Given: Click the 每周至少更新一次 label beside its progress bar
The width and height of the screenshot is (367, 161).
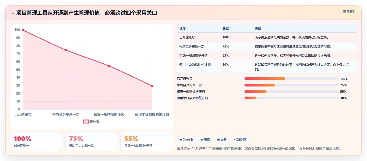Looking at the screenshot, I should 189,85.
